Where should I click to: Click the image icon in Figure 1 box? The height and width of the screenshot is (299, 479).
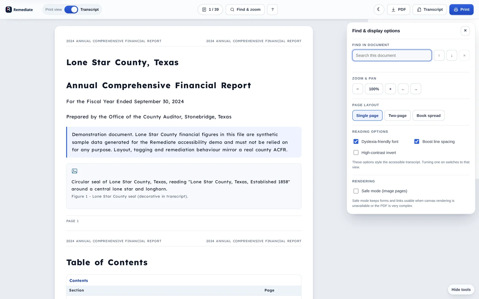pos(75,171)
